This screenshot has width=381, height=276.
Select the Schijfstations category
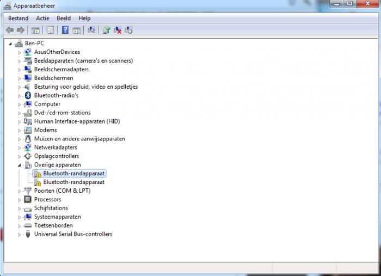point(51,208)
